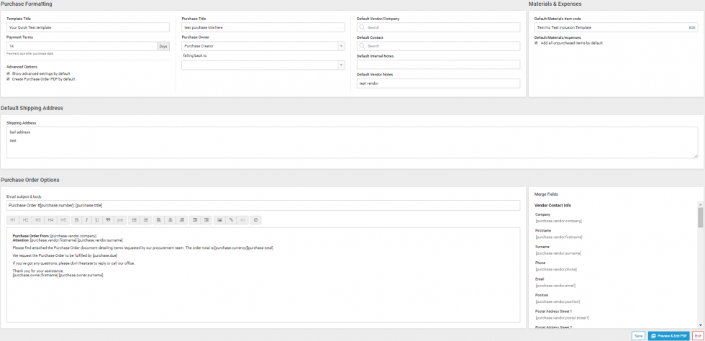Switch to HTML source code view
Image resolution: width=705 pixels, height=341 pixels.
point(243,219)
